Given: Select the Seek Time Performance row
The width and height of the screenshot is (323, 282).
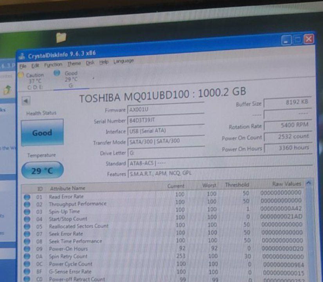Looking at the screenshot, I should (x=163, y=241).
